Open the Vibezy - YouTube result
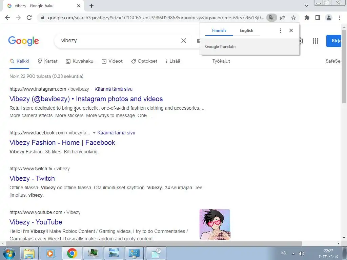Image resolution: width=347 pixels, height=260 pixels. (x=36, y=222)
